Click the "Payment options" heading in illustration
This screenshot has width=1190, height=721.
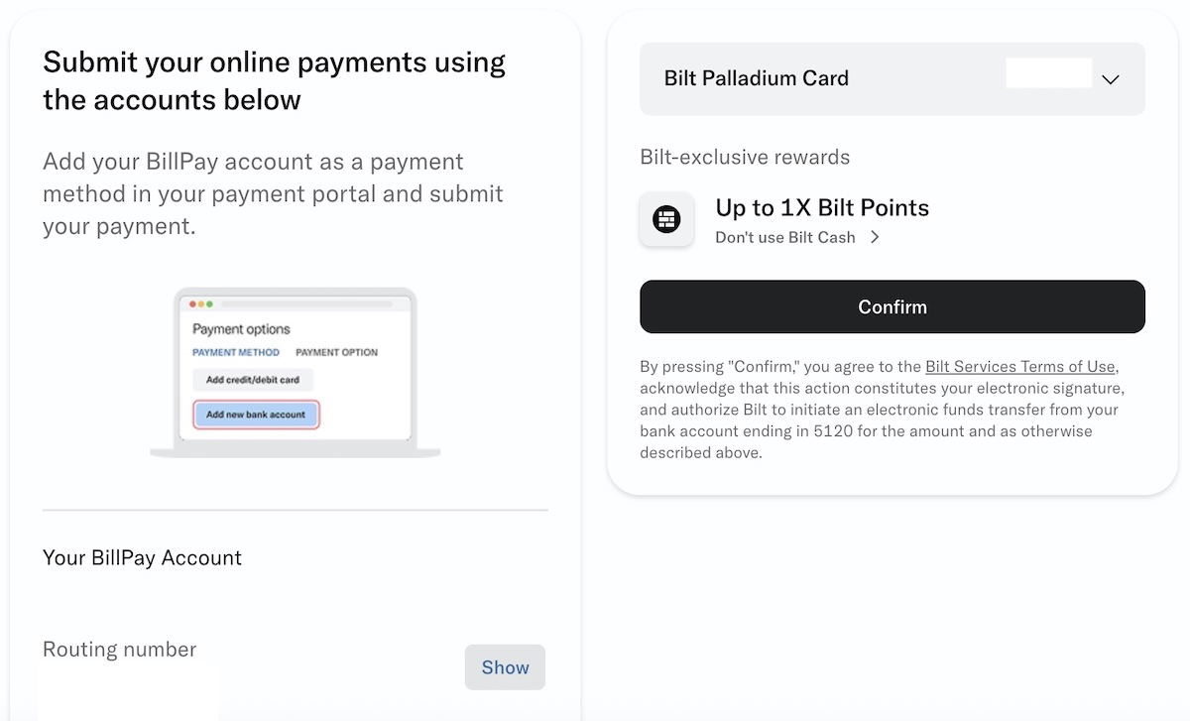241,329
